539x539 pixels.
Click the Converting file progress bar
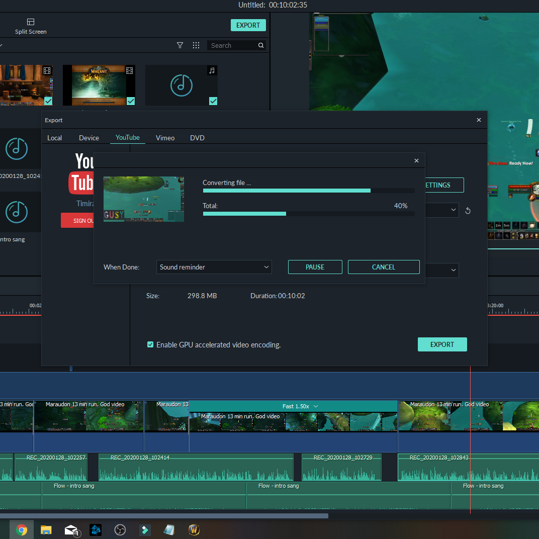(308, 191)
